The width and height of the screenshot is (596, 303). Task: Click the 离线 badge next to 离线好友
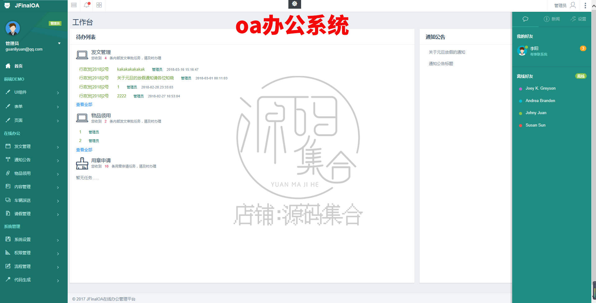pyautogui.click(x=581, y=76)
